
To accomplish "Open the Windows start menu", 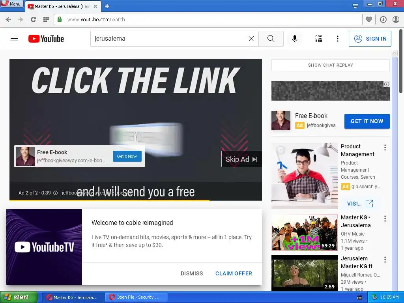I will point(19,297).
